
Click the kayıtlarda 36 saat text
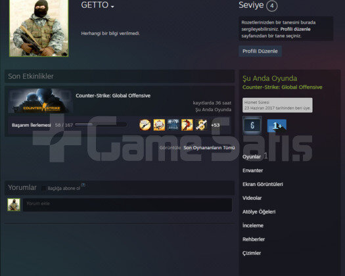point(212,103)
